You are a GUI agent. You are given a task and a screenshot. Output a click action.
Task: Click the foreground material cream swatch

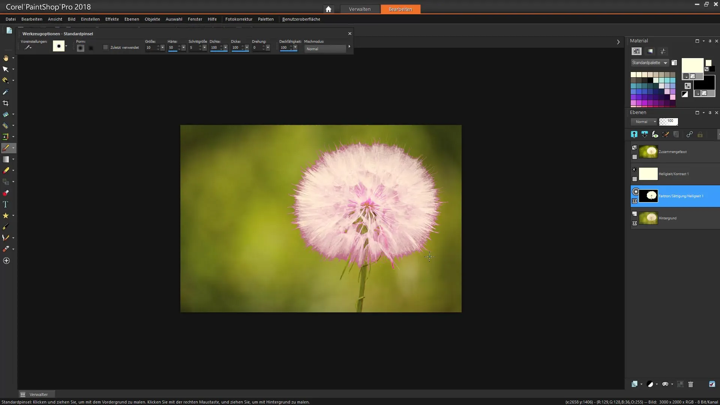click(x=692, y=65)
